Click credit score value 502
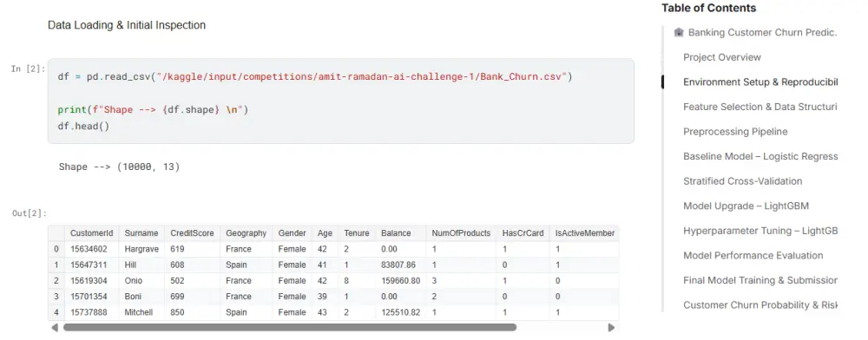 (177, 281)
